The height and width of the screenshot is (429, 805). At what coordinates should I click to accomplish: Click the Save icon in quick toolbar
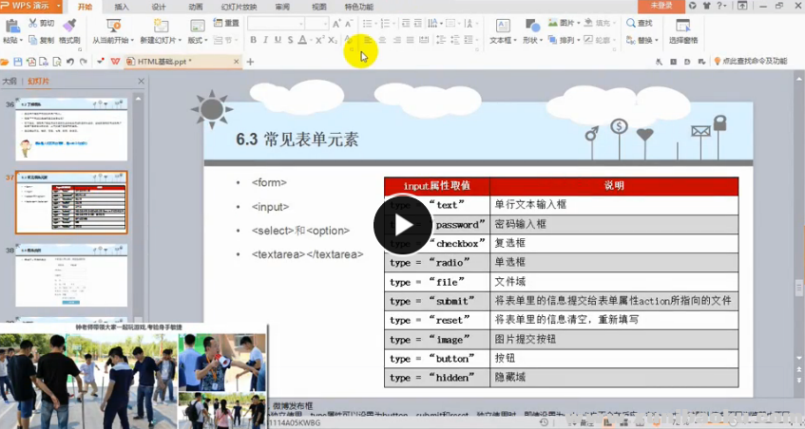[17, 62]
